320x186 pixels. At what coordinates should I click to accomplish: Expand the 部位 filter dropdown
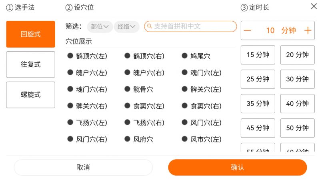tap(100, 27)
